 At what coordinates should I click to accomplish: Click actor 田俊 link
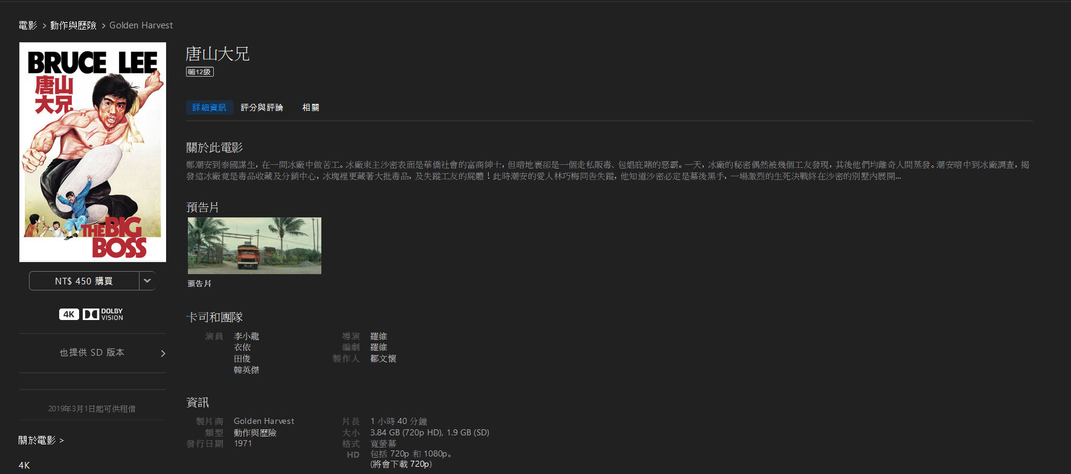[x=242, y=359]
